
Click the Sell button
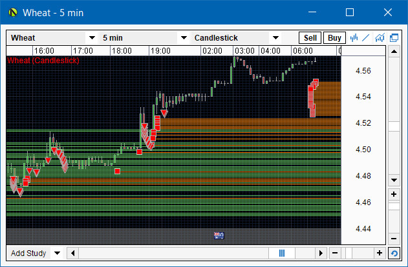coord(310,38)
